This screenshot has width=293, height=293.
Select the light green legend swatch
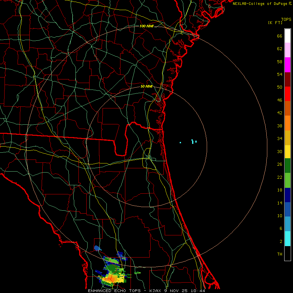(x=287, y=180)
